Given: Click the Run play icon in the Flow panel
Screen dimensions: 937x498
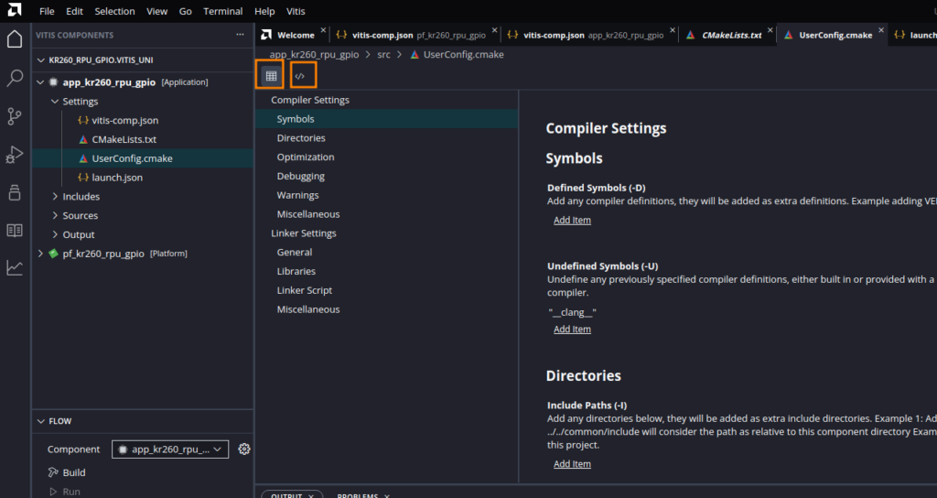Looking at the screenshot, I should click(53, 492).
